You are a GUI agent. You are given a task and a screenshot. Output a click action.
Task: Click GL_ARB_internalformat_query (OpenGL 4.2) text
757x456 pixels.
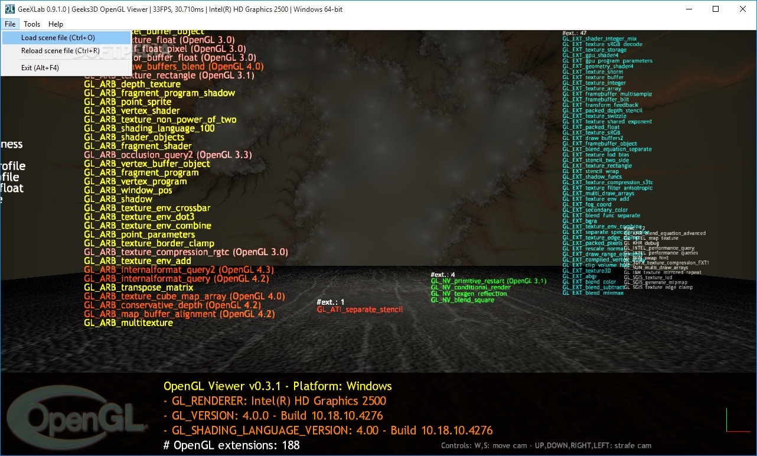[x=176, y=278]
